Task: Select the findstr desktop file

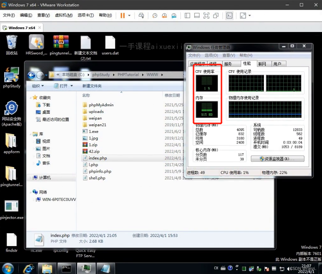Action: (x=12, y=243)
